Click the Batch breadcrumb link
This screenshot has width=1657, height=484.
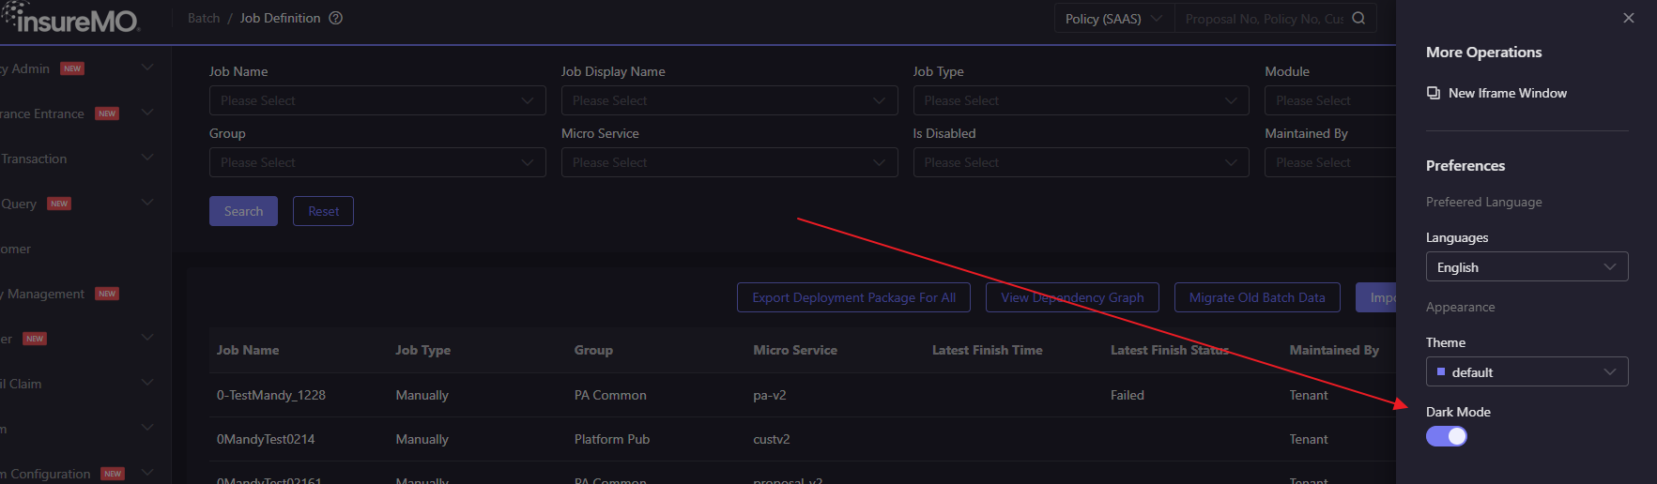(x=204, y=18)
